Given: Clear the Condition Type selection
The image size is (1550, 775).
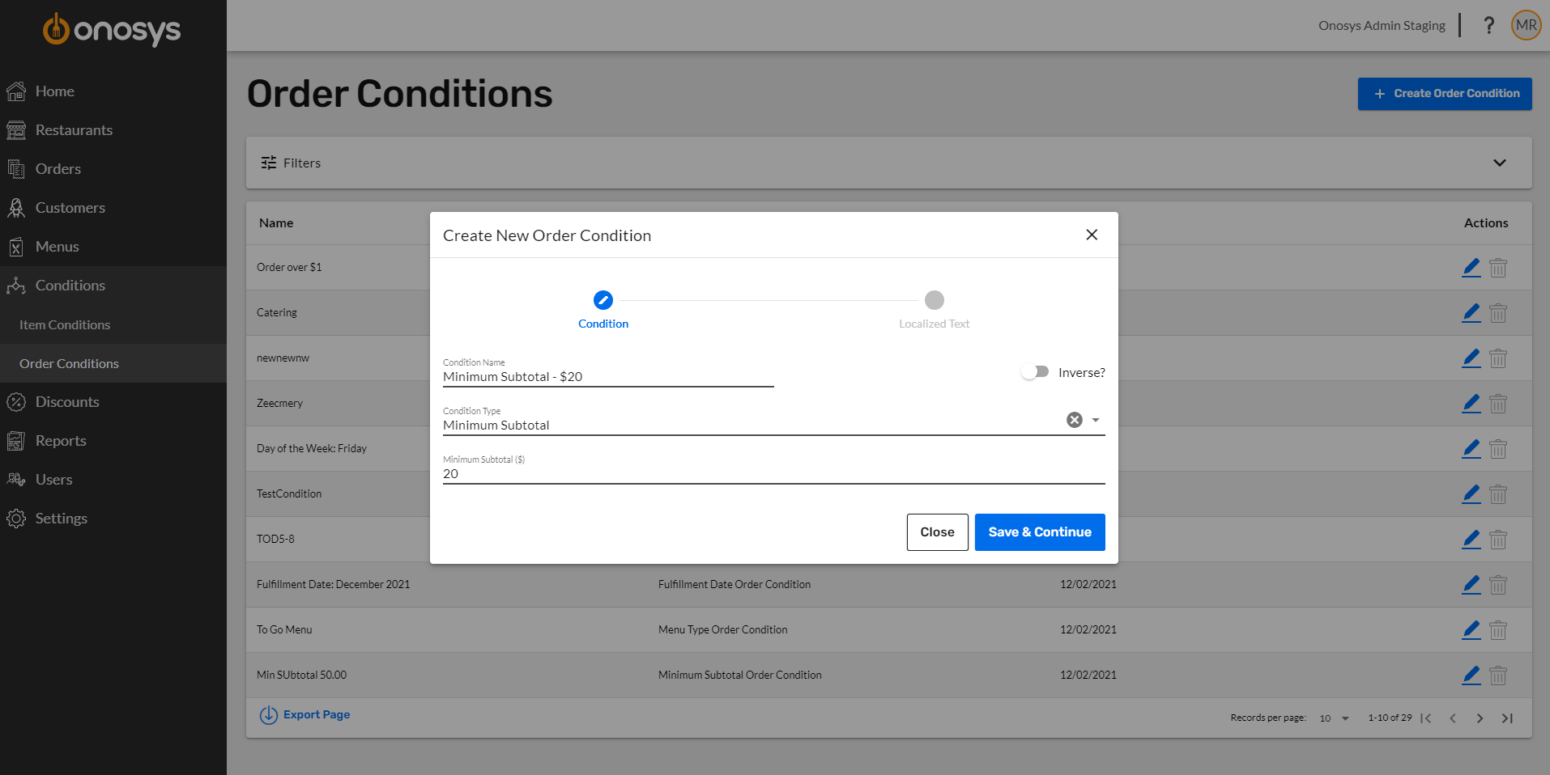Looking at the screenshot, I should click(x=1074, y=420).
